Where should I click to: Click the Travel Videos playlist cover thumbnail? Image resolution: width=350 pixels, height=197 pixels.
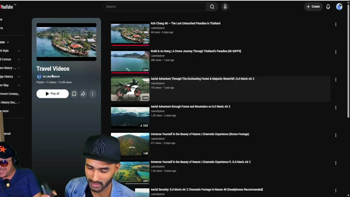point(66,42)
